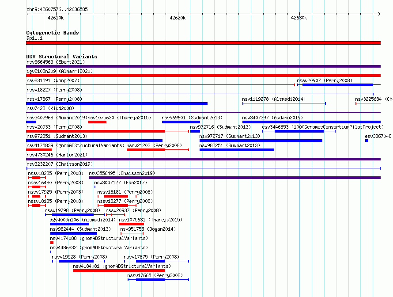Click the nssv20907 (Perry2008) label
Viewport: 393px width, 297px height.
325,80
